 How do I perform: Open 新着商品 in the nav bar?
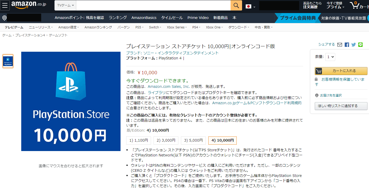(x=221, y=18)
